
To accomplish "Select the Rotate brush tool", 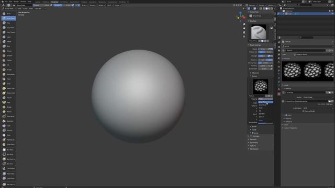I will pyautogui.click(x=8, y=112).
